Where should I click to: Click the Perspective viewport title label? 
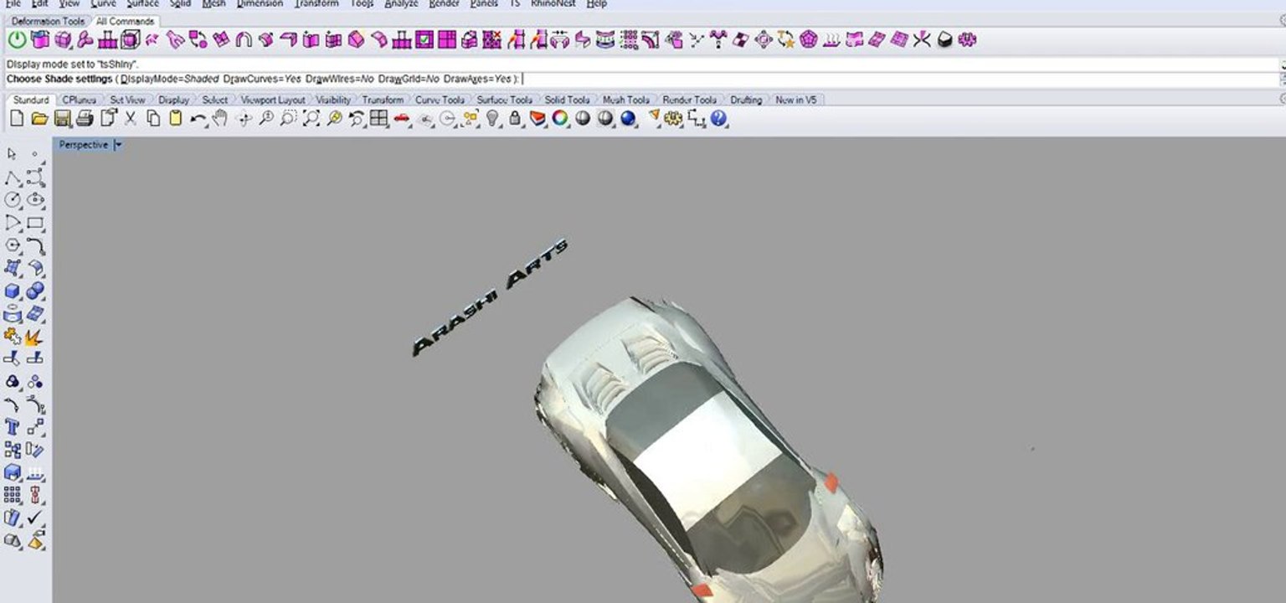84,145
